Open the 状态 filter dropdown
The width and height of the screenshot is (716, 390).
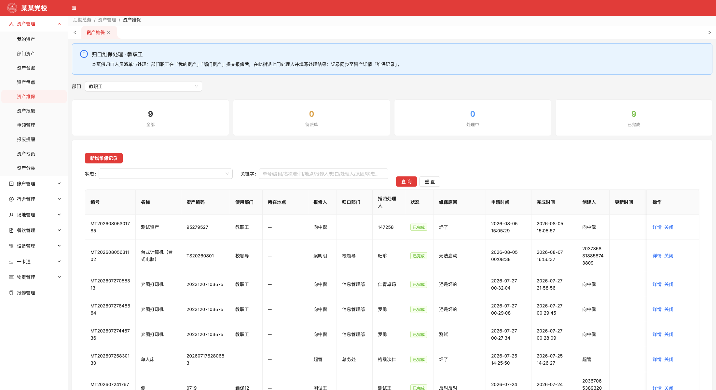click(166, 174)
